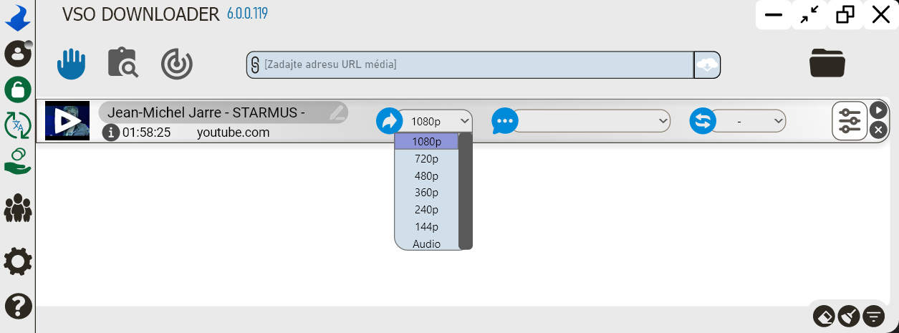Image resolution: width=899 pixels, height=333 pixels.
Task: Click the green unlock padlock icon
Action: coord(18,90)
